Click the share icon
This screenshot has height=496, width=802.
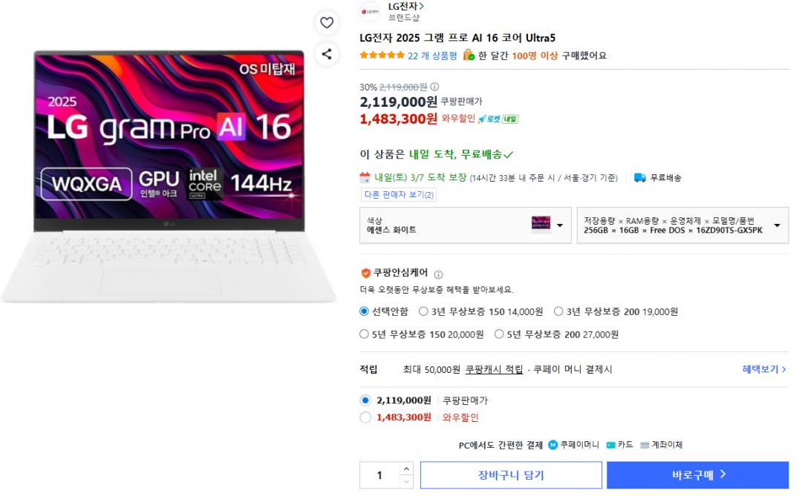[327, 53]
